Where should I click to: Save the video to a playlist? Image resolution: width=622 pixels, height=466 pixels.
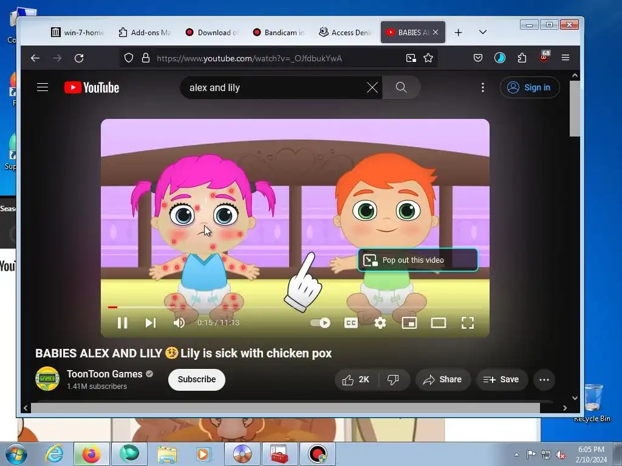tap(501, 380)
